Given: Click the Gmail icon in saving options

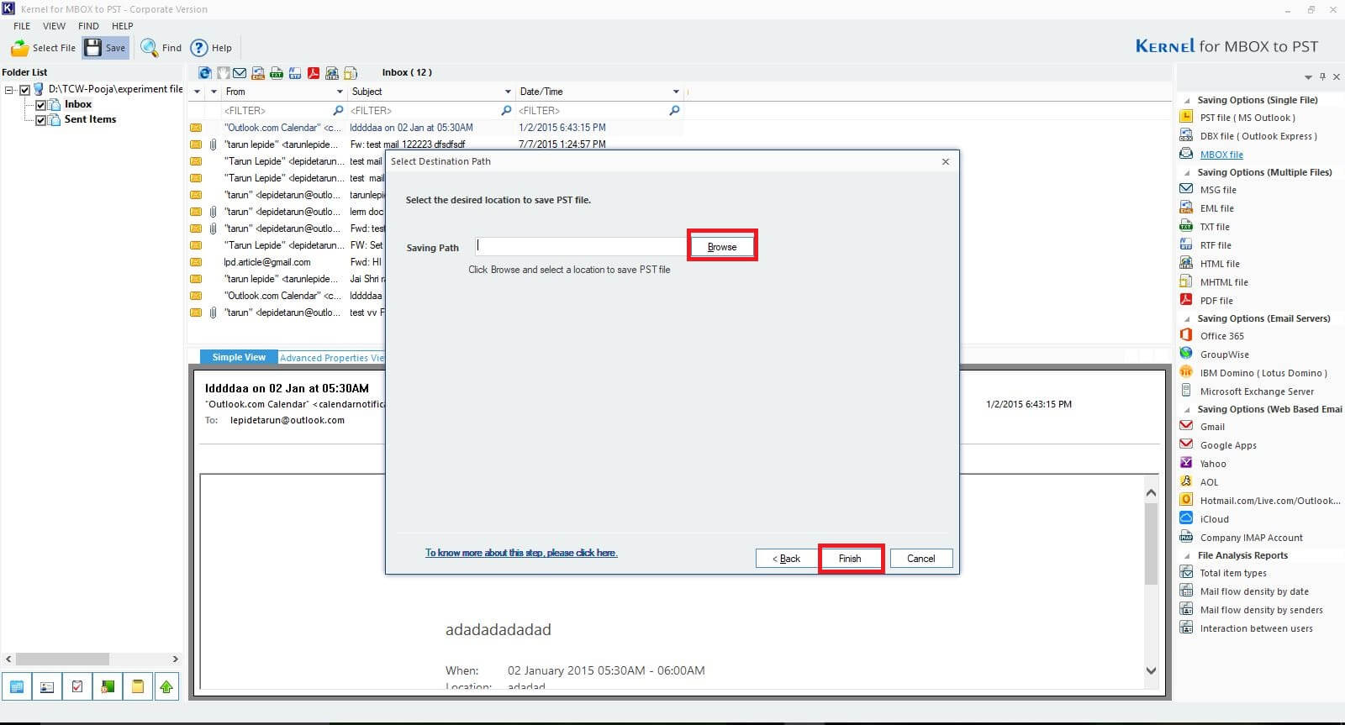Looking at the screenshot, I should click(x=1186, y=426).
